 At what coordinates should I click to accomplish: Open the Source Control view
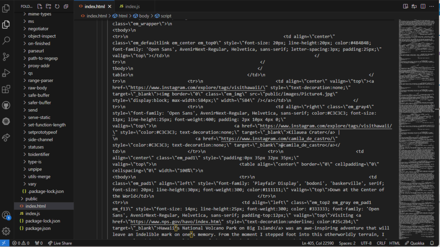[6, 56]
